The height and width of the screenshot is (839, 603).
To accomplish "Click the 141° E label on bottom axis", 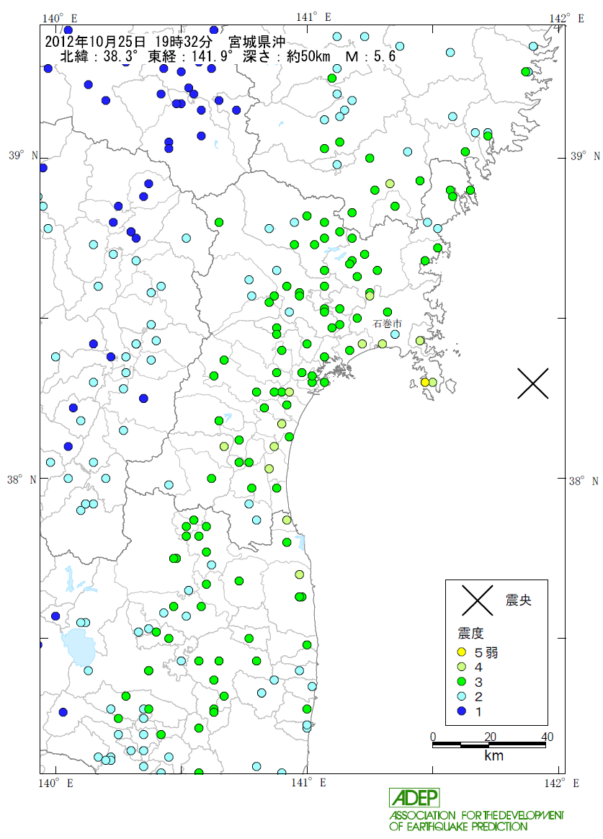I will tap(308, 783).
